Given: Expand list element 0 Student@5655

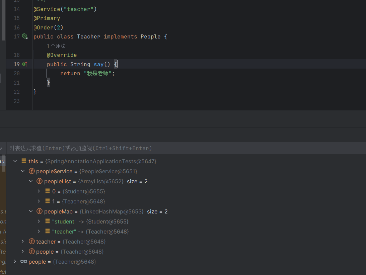Looking at the screenshot, I should tap(39, 191).
